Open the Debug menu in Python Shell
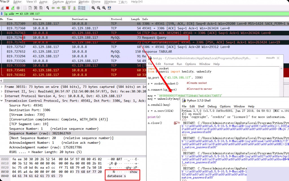Viewport: 289px width, 181px height. pos(212,106)
